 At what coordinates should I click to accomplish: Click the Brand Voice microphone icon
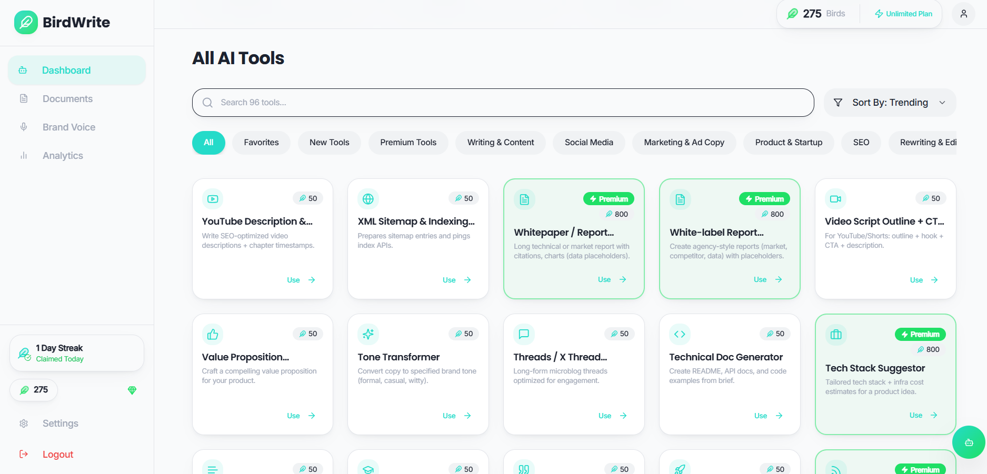(24, 127)
